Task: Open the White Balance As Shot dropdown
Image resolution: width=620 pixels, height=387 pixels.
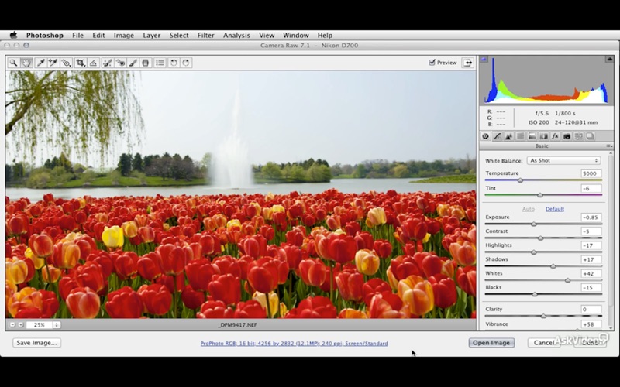Action: click(x=564, y=160)
